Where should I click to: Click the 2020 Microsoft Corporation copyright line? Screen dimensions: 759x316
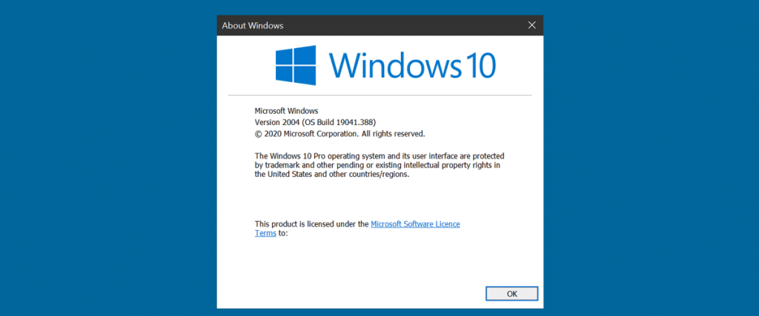point(339,134)
